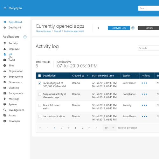Go to the next results page arrow
This screenshot has width=159, height=159.
pyautogui.click(x=89, y=128)
